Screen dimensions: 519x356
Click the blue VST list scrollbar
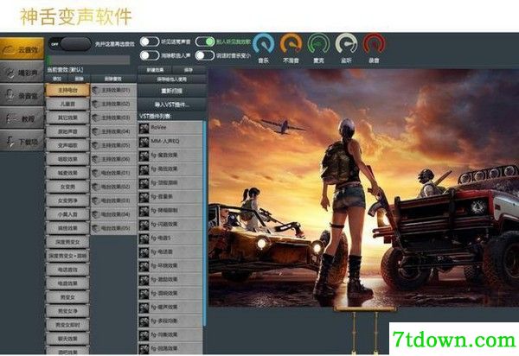[x=204, y=224]
